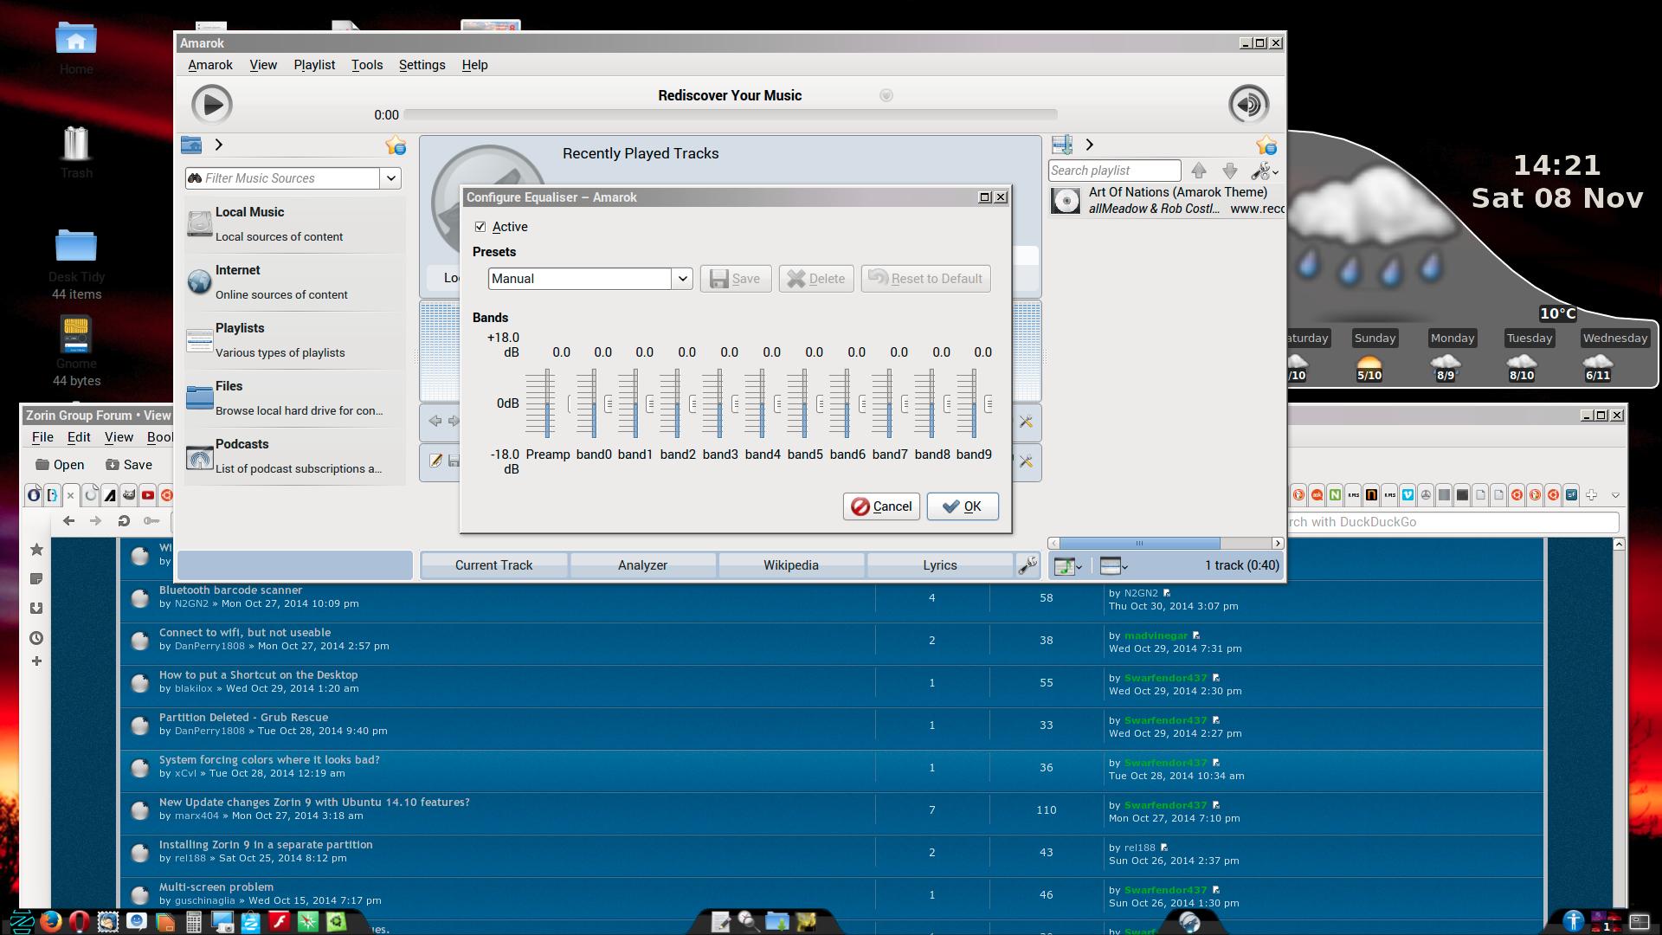Screen dimensions: 1662x935
Task: Open the Tools menu in Amarok
Action: click(367, 65)
